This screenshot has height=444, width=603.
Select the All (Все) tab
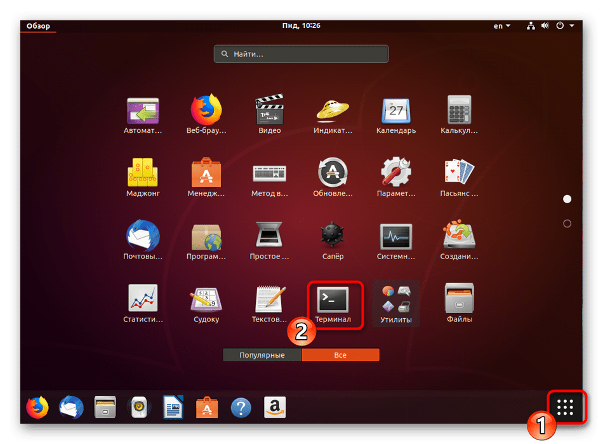(340, 355)
